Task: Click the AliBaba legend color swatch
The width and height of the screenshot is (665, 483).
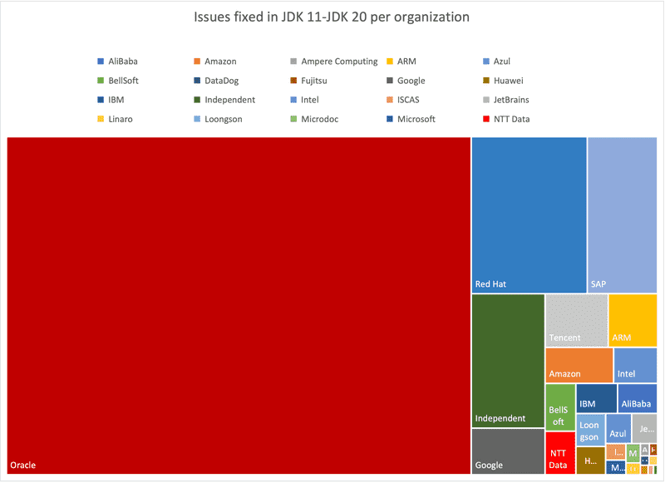Action: (x=101, y=62)
